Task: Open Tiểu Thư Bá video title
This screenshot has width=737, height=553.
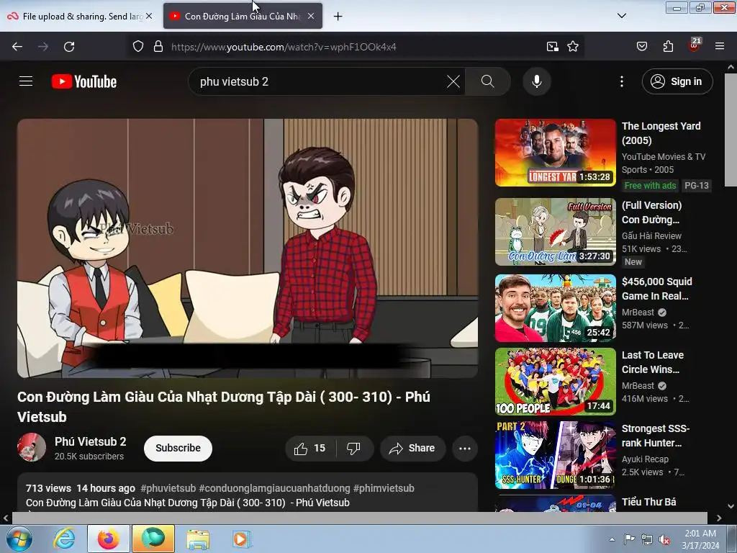Action: 648,502
